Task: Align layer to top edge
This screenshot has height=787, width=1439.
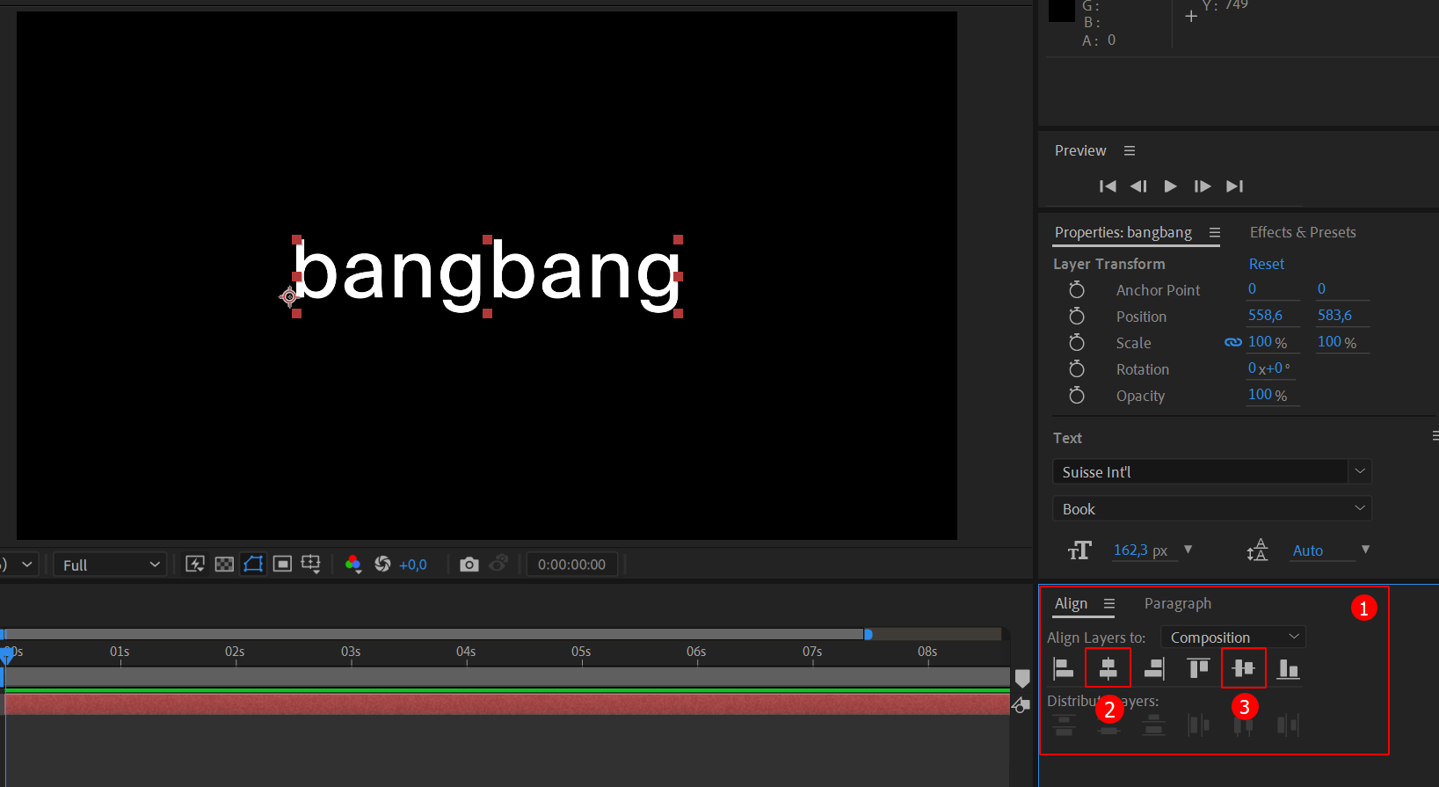Action: tap(1198, 668)
